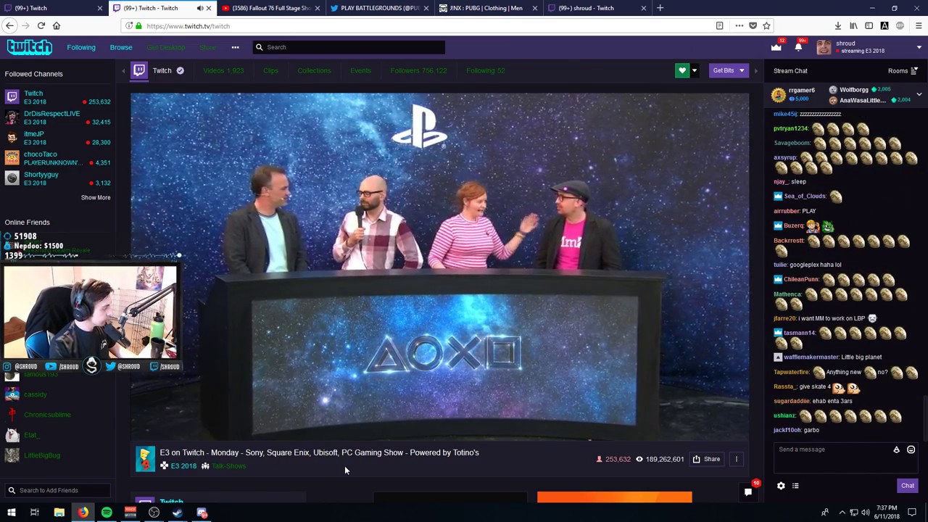
Task: Open chocoTaco followed channel
Action: 58,159
